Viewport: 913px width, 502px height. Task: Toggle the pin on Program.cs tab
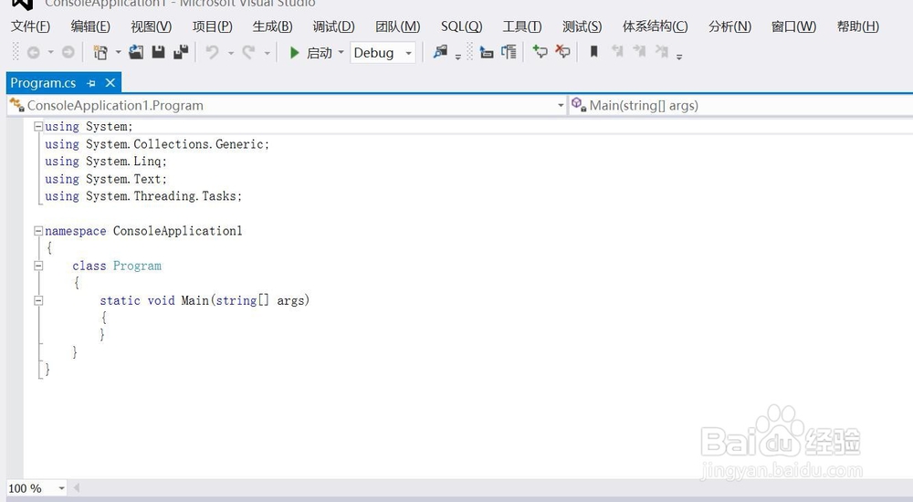pyautogui.click(x=90, y=83)
